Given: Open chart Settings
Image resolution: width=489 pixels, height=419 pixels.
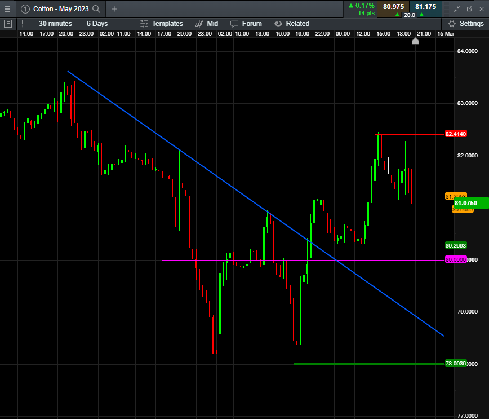Looking at the screenshot, I should pos(465,24).
